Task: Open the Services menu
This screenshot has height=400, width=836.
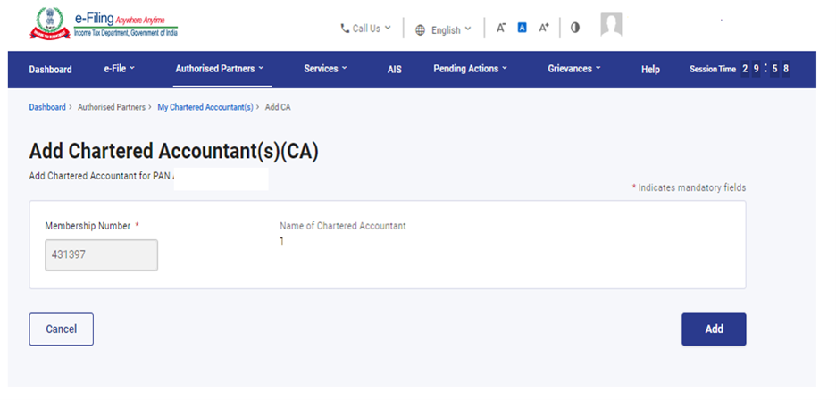Action: tap(325, 69)
